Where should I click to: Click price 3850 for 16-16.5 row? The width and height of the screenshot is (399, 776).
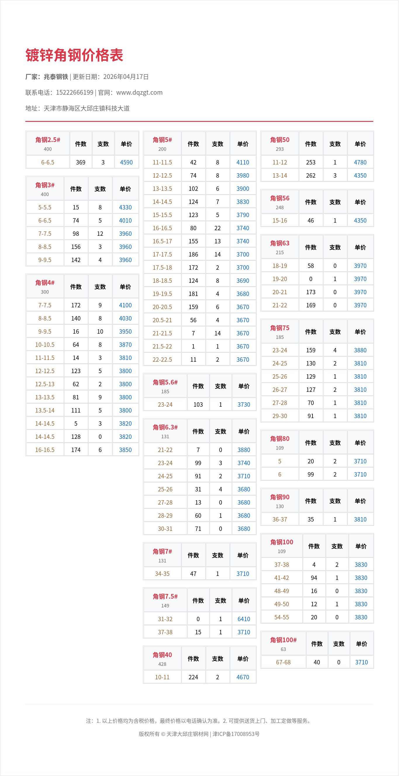coord(125,450)
